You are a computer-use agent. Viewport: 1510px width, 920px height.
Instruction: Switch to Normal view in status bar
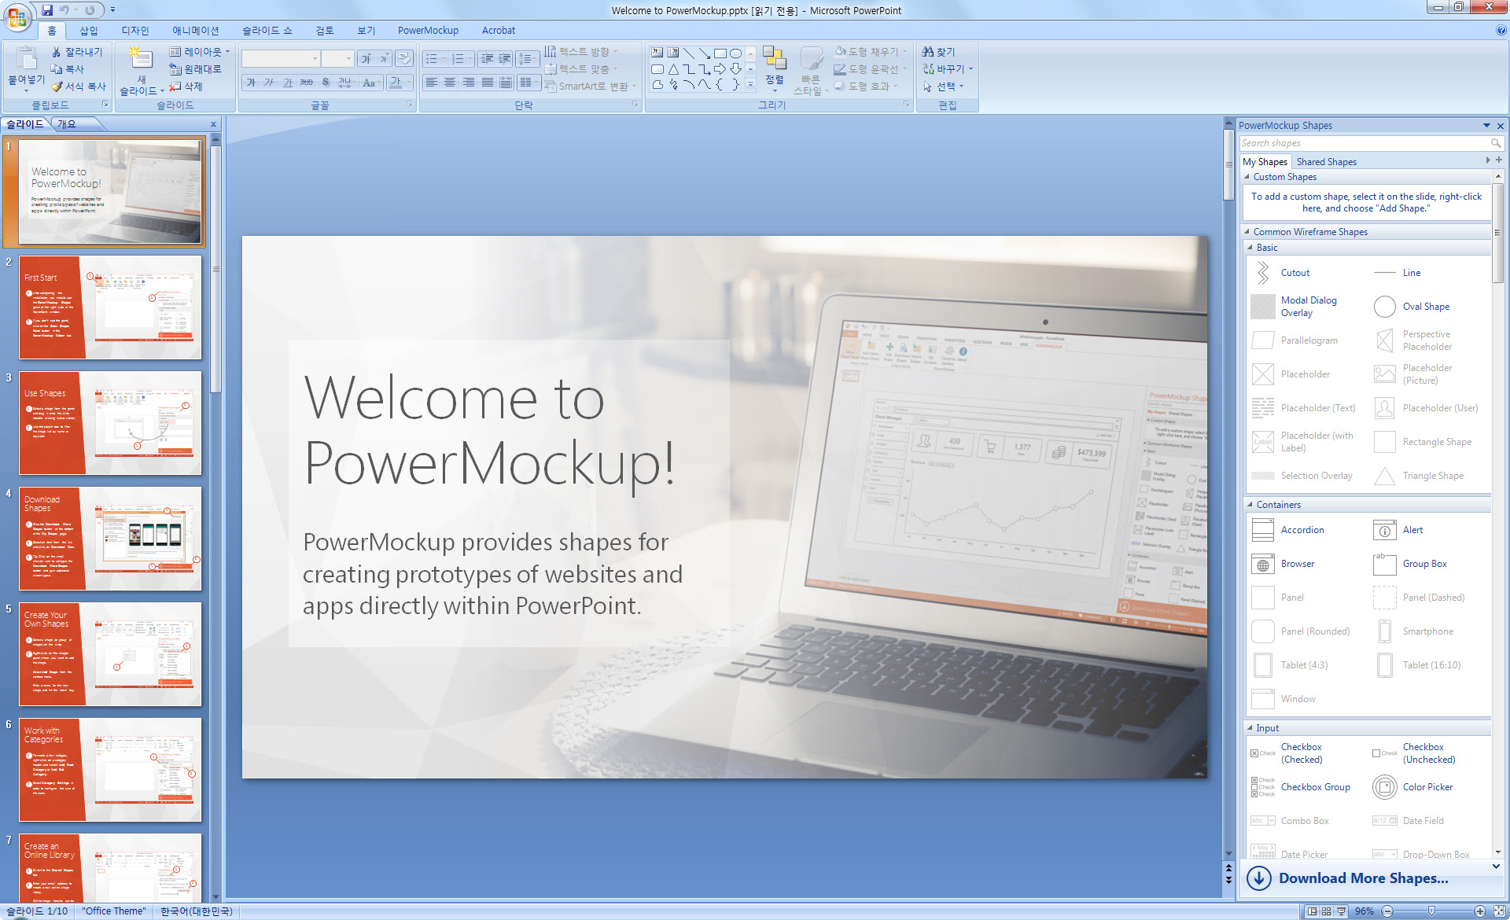tap(1312, 911)
